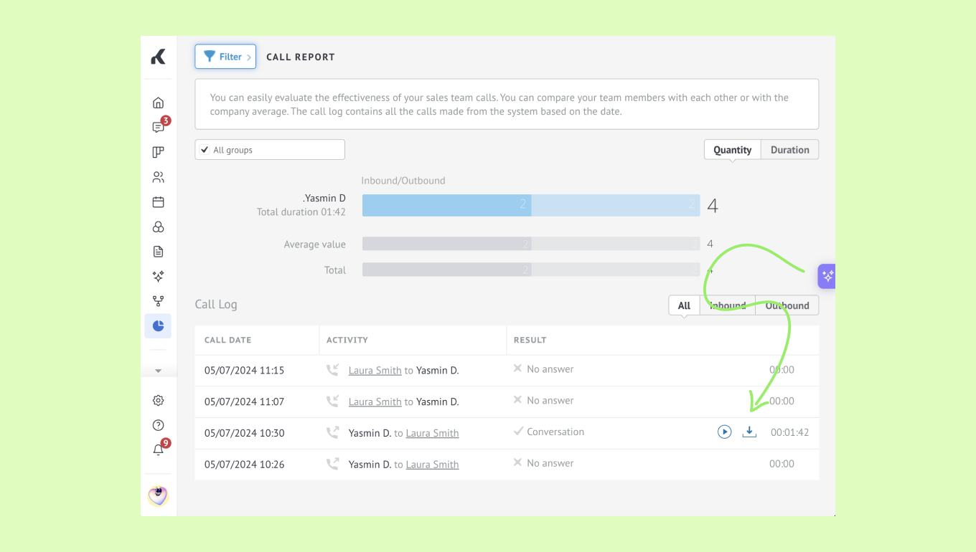976x552 pixels.
Task: Click the outbound call icon in 10:30 row
Action: pos(332,432)
